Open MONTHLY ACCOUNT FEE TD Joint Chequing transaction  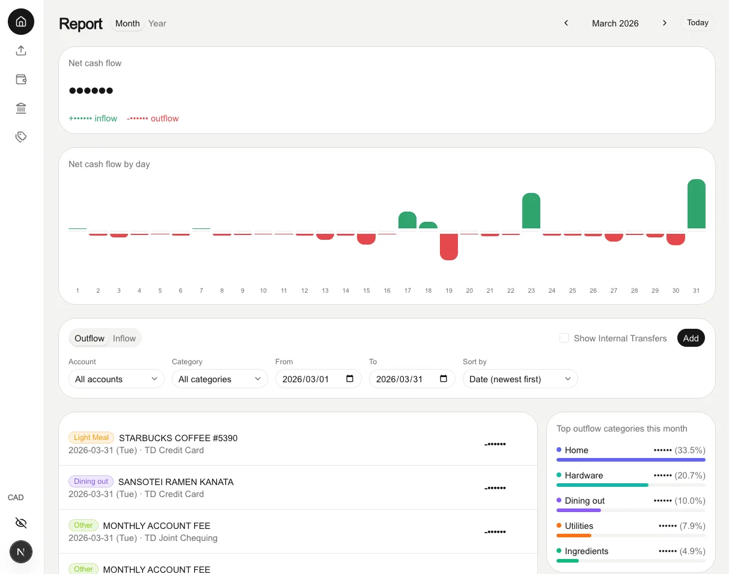[x=298, y=531]
